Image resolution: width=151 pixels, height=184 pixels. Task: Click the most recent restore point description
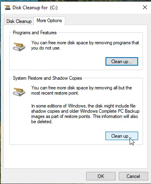click(x=81, y=90)
